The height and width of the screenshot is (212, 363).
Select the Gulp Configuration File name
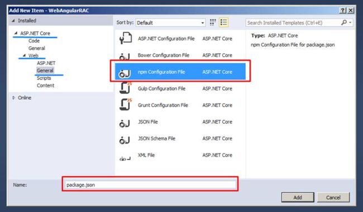point(161,88)
